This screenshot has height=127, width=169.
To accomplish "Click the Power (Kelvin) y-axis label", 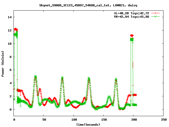I will 3,64.
